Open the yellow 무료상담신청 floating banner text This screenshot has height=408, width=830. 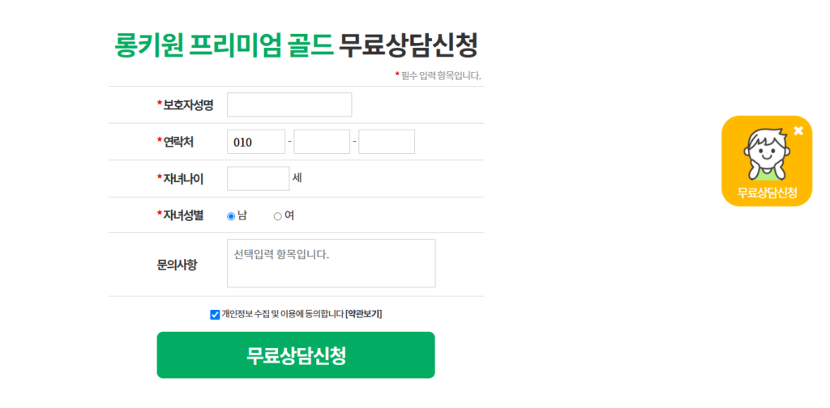tap(767, 193)
